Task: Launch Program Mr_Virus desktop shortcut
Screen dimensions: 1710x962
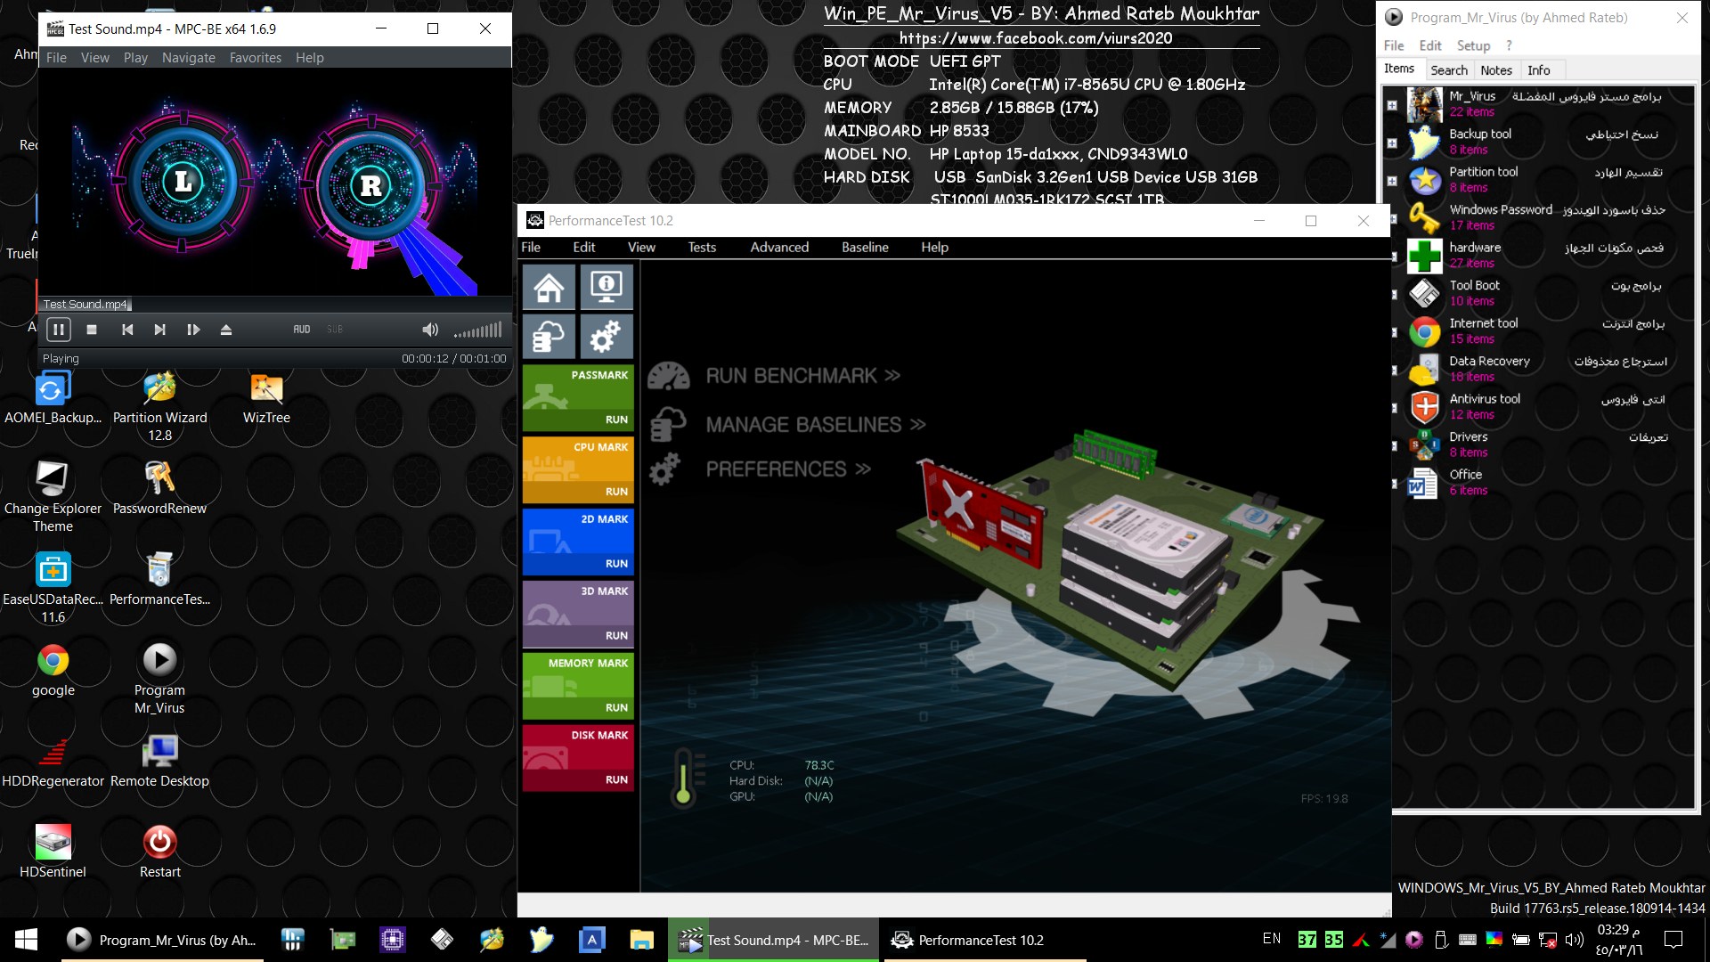Action: point(159,680)
